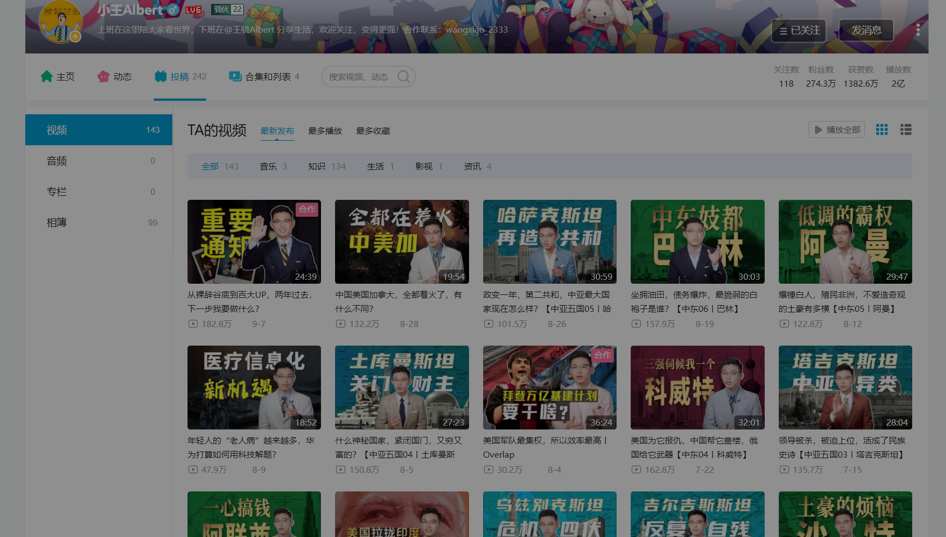Open the 动态 feed icon tab
This screenshot has height=537, width=946.
(x=103, y=77)
